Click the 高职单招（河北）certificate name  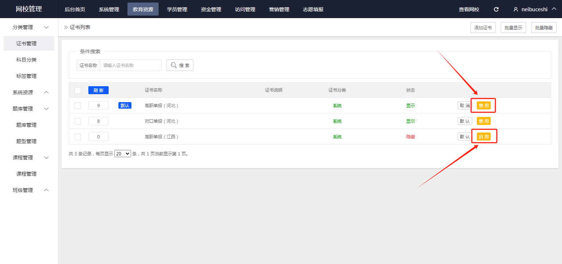162,106
